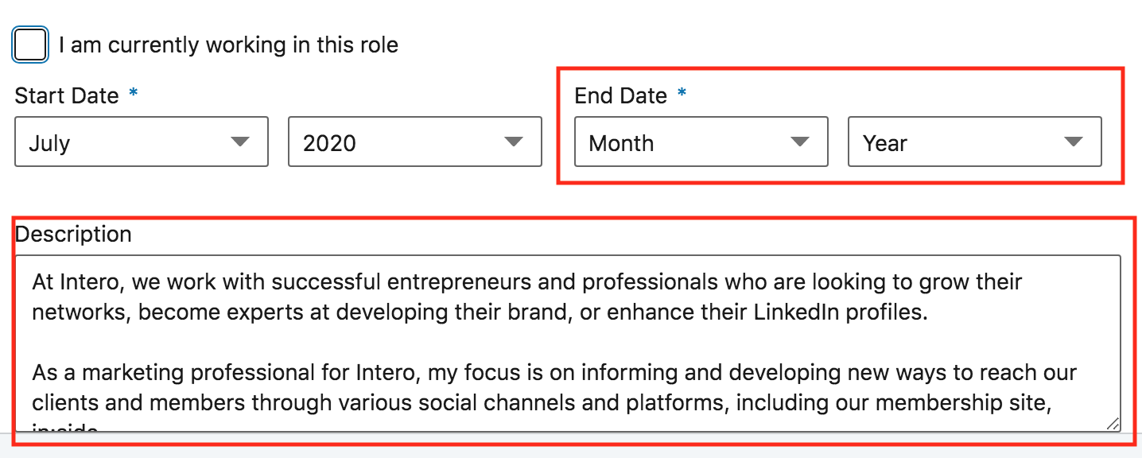Click the arrow icon on the July dropdown
1142x458 pixels.
pos(240,142)
